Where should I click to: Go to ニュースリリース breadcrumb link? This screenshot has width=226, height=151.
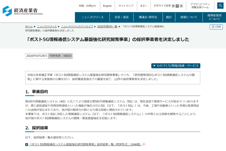(x=47, y=26)
